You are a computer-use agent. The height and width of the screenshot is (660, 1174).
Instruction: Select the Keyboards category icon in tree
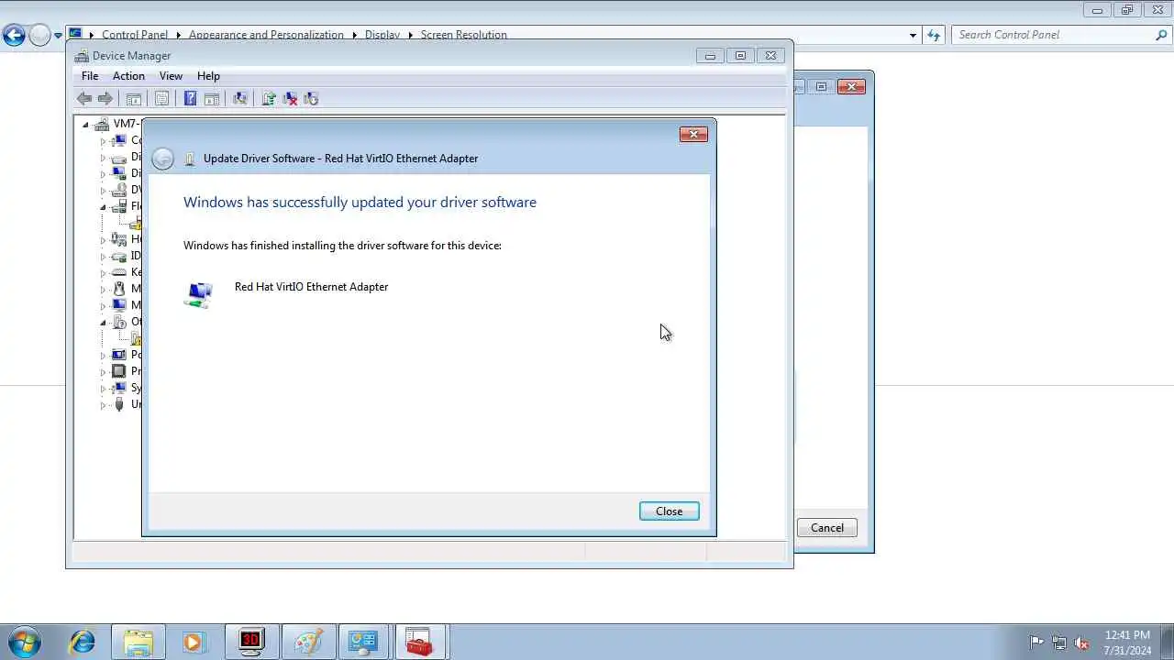(x=118, y=272)
